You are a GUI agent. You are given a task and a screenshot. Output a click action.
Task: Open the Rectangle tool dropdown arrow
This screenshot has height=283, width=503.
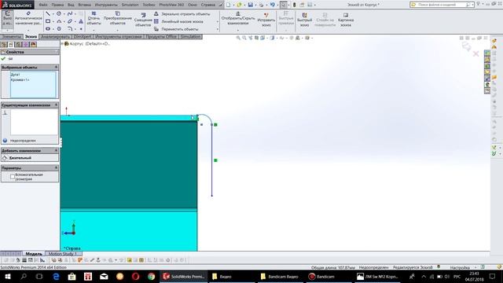click(x=53, y=21)
